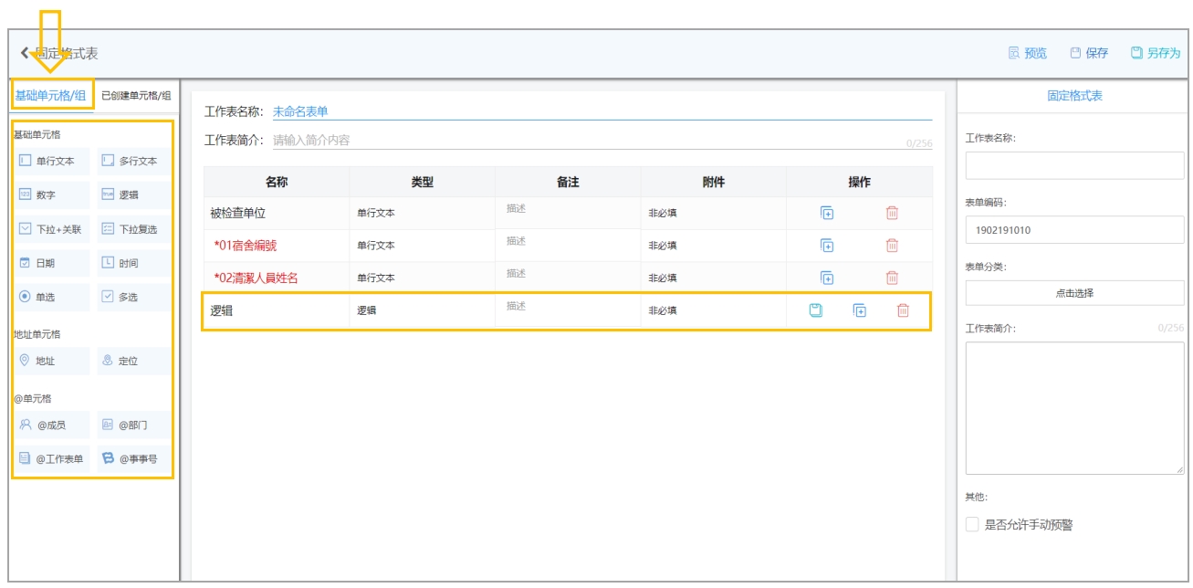The width and height of the screenshot is (1193, 588).
Task: Select the 基础单元格/组 tab
Action: click(x=50, y=95)
